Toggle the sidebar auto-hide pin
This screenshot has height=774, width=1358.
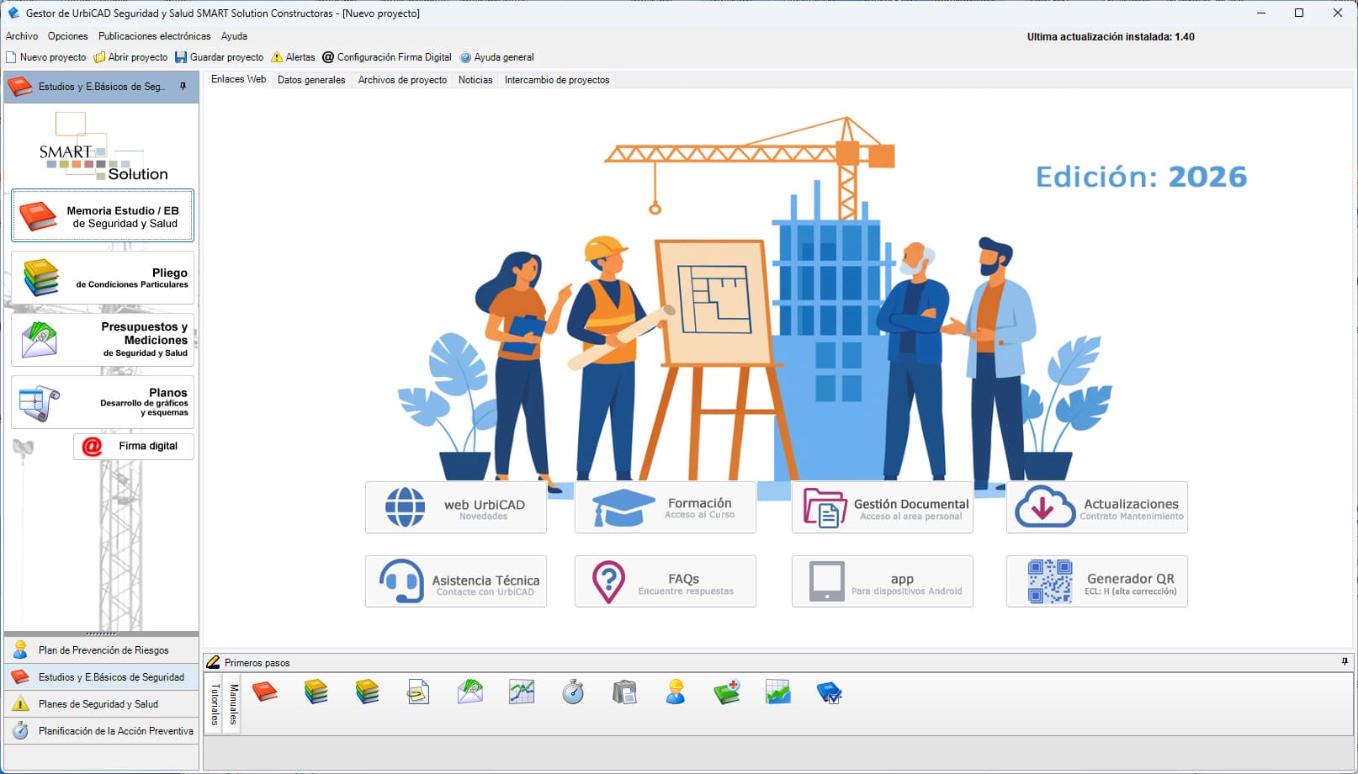(184, 86)
